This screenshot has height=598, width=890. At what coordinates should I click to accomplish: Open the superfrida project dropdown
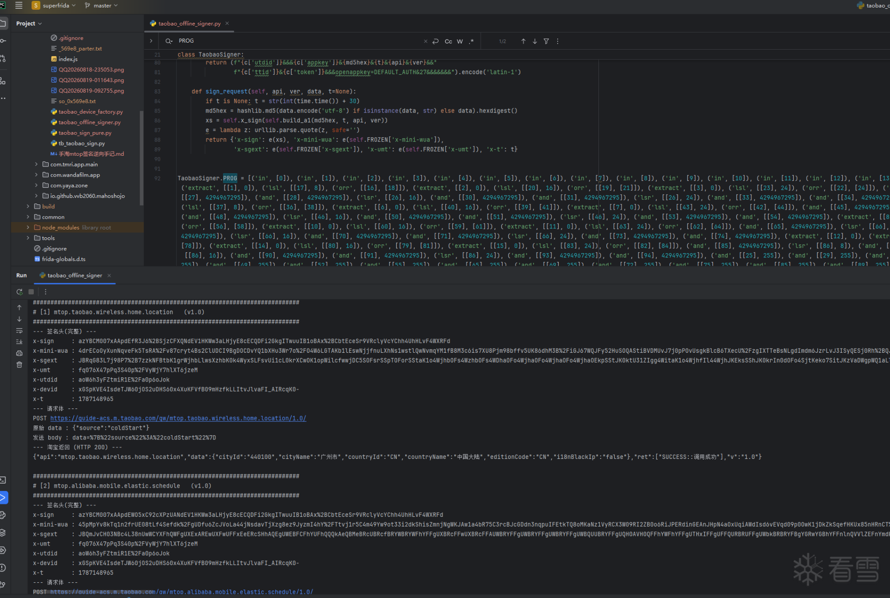pos(54,6)
